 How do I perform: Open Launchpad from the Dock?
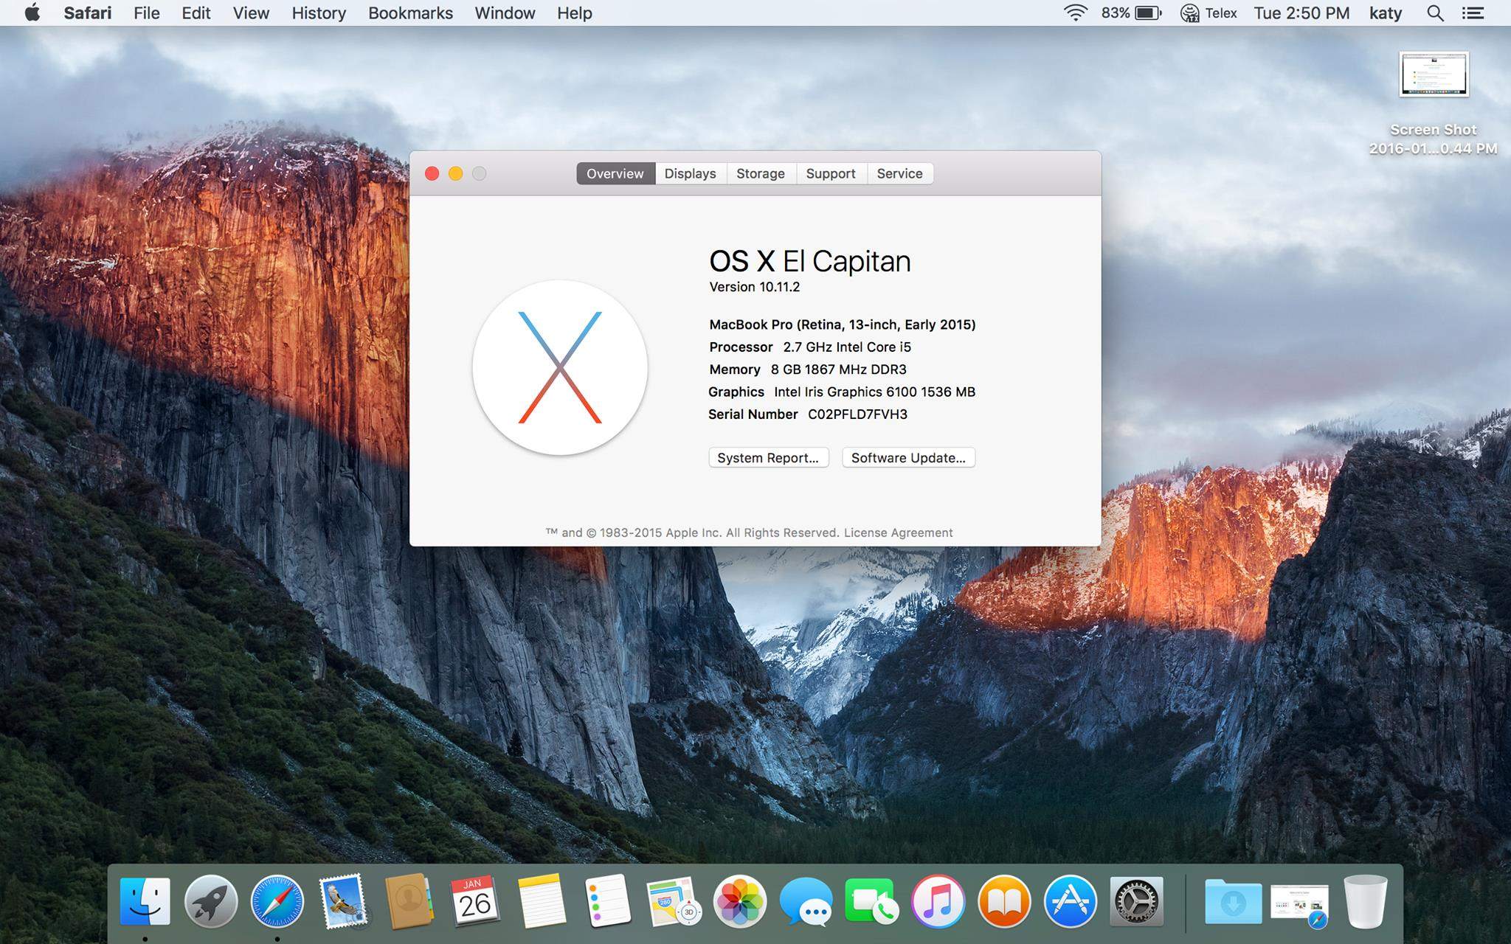211,901
